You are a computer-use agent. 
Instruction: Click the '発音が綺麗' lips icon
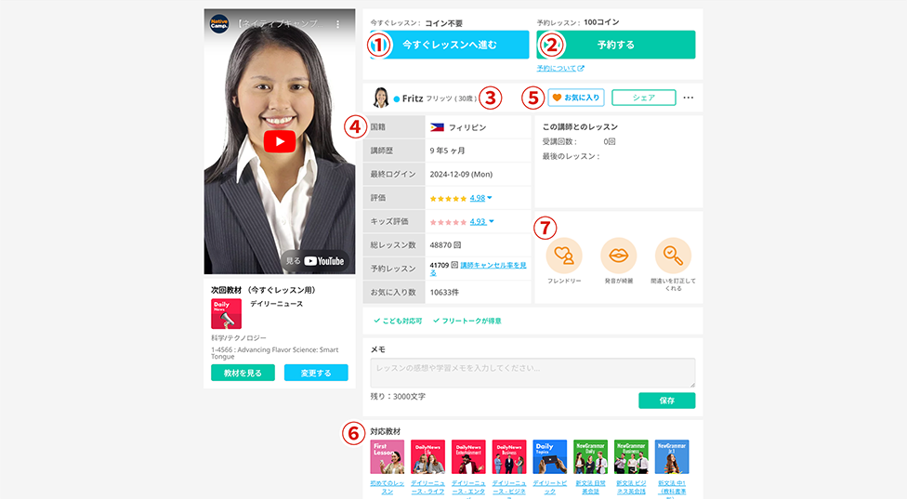click(x=618, y=255)
